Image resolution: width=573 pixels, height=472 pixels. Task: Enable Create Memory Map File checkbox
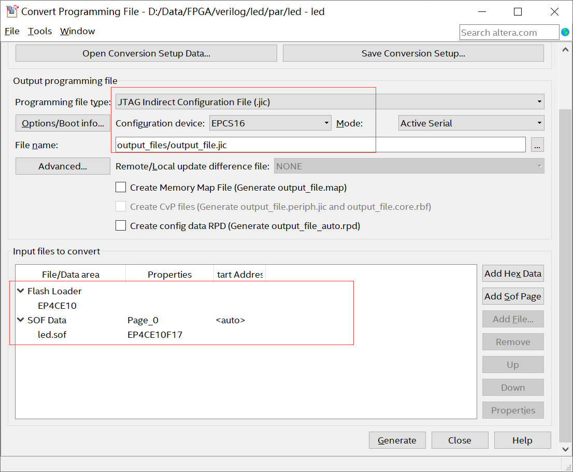(121, 188)
